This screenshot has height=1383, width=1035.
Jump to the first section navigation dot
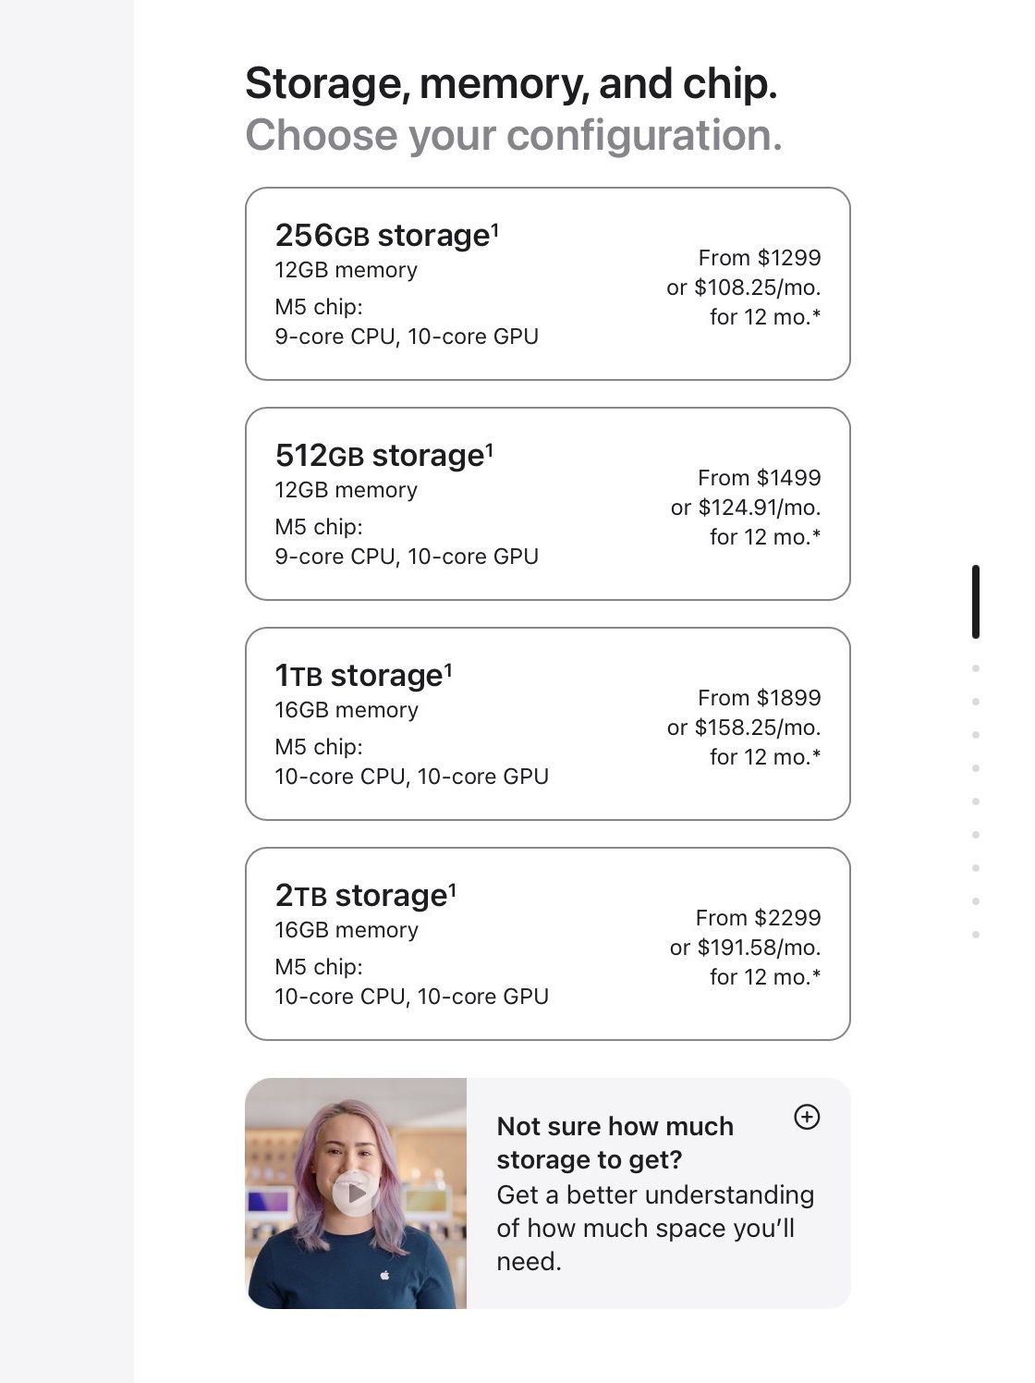click(x=976, y=668)
